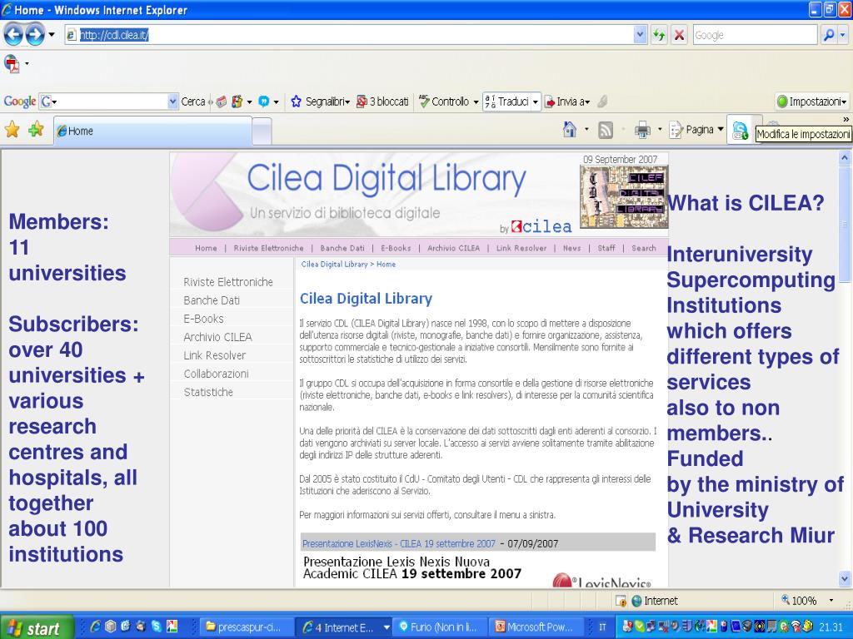This screenshot has height=639, width=853.
Task: Click Archivio CILEA in left sidebar
Action: [217, 338]
